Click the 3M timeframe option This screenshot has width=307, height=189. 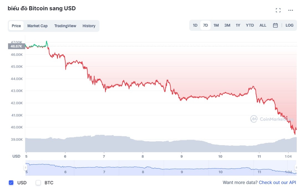227,25
